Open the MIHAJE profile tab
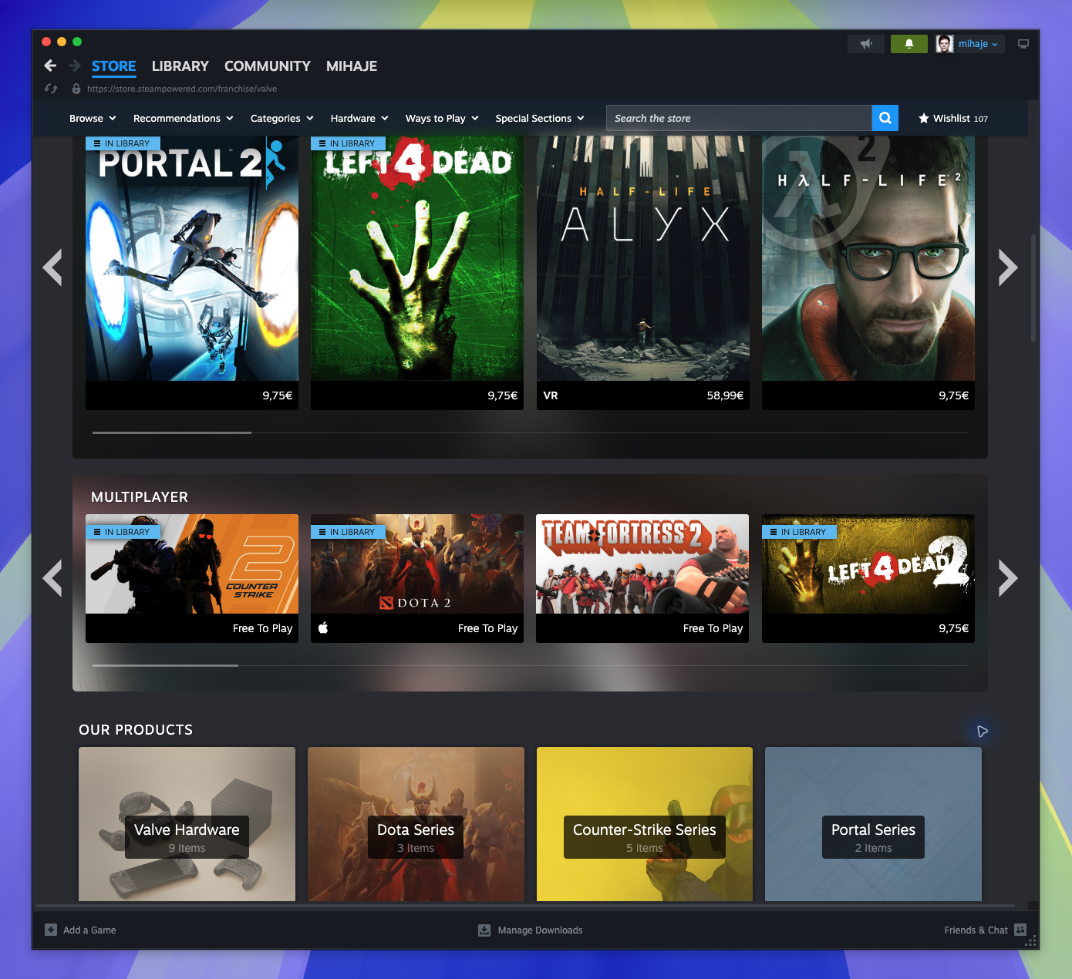 click(352, 66)
